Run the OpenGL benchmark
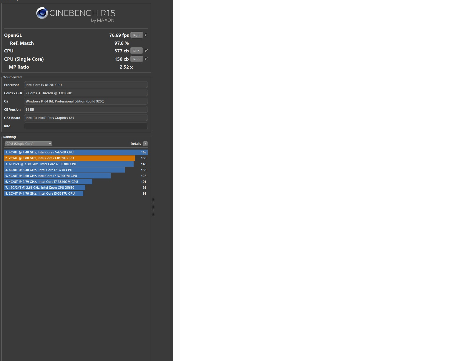Screen dimensions: 452x361 click(x=136, y=35)
